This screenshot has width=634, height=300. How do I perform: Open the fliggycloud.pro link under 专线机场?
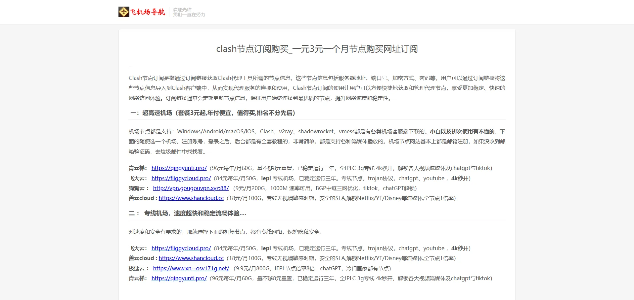pos(181,248)
